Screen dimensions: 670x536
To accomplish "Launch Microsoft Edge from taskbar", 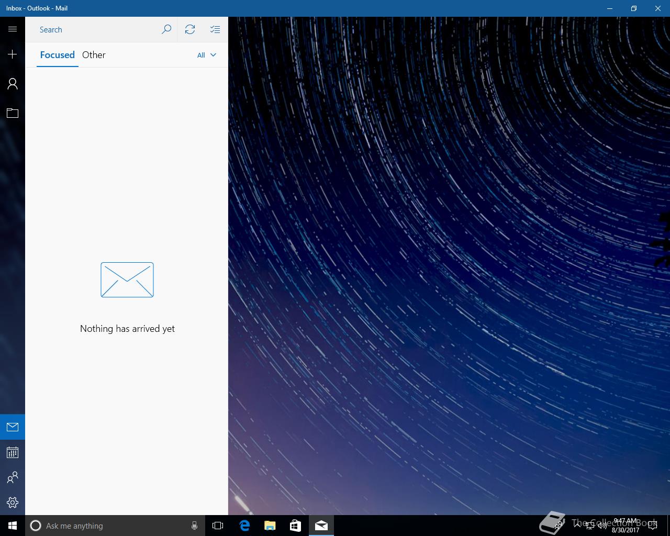I will point(244,526).
